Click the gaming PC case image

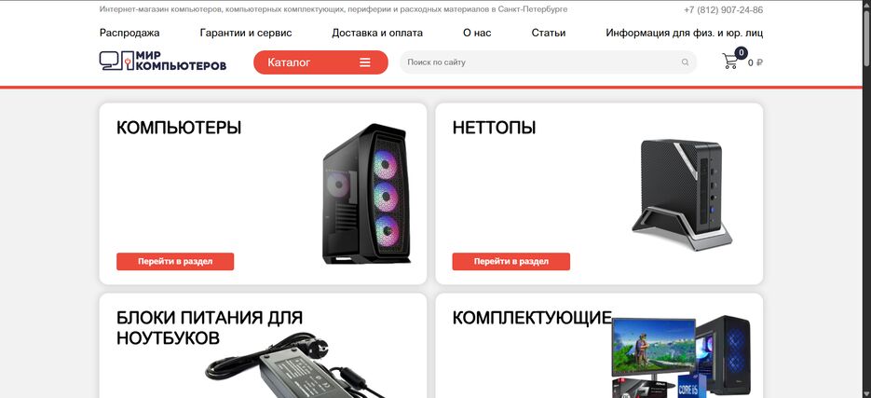point(367,194)
